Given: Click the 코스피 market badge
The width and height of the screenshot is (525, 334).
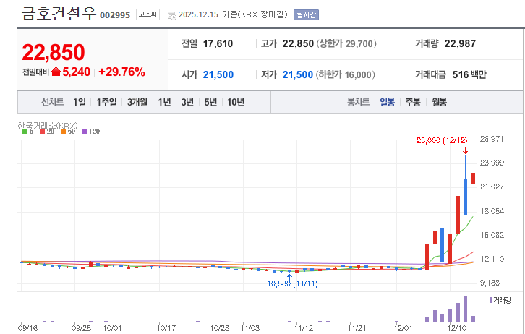Looking at the screenshot, I should point(148,14).
